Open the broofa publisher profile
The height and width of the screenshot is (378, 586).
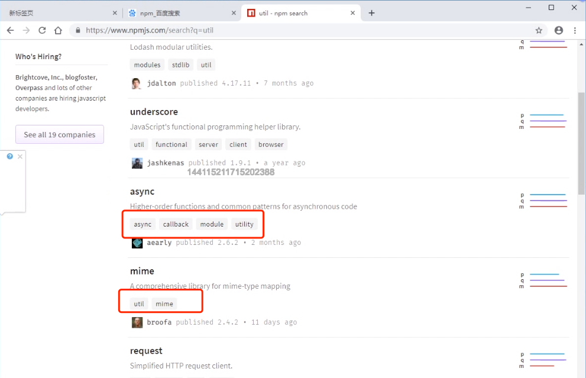pyautogui.click(x=159, y=322)
